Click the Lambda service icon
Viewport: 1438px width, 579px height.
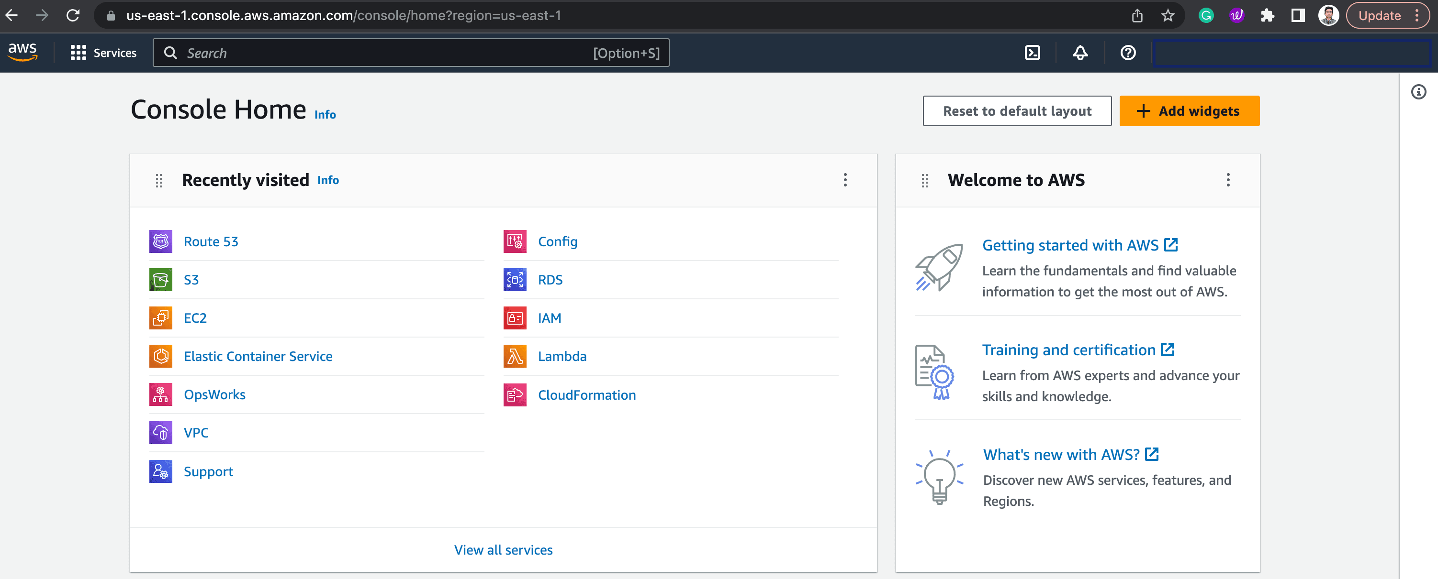(x=515, y=356)
